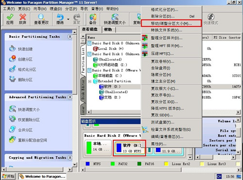Switch to the Help tab
The image size is (243, 180).
[108, 30]
